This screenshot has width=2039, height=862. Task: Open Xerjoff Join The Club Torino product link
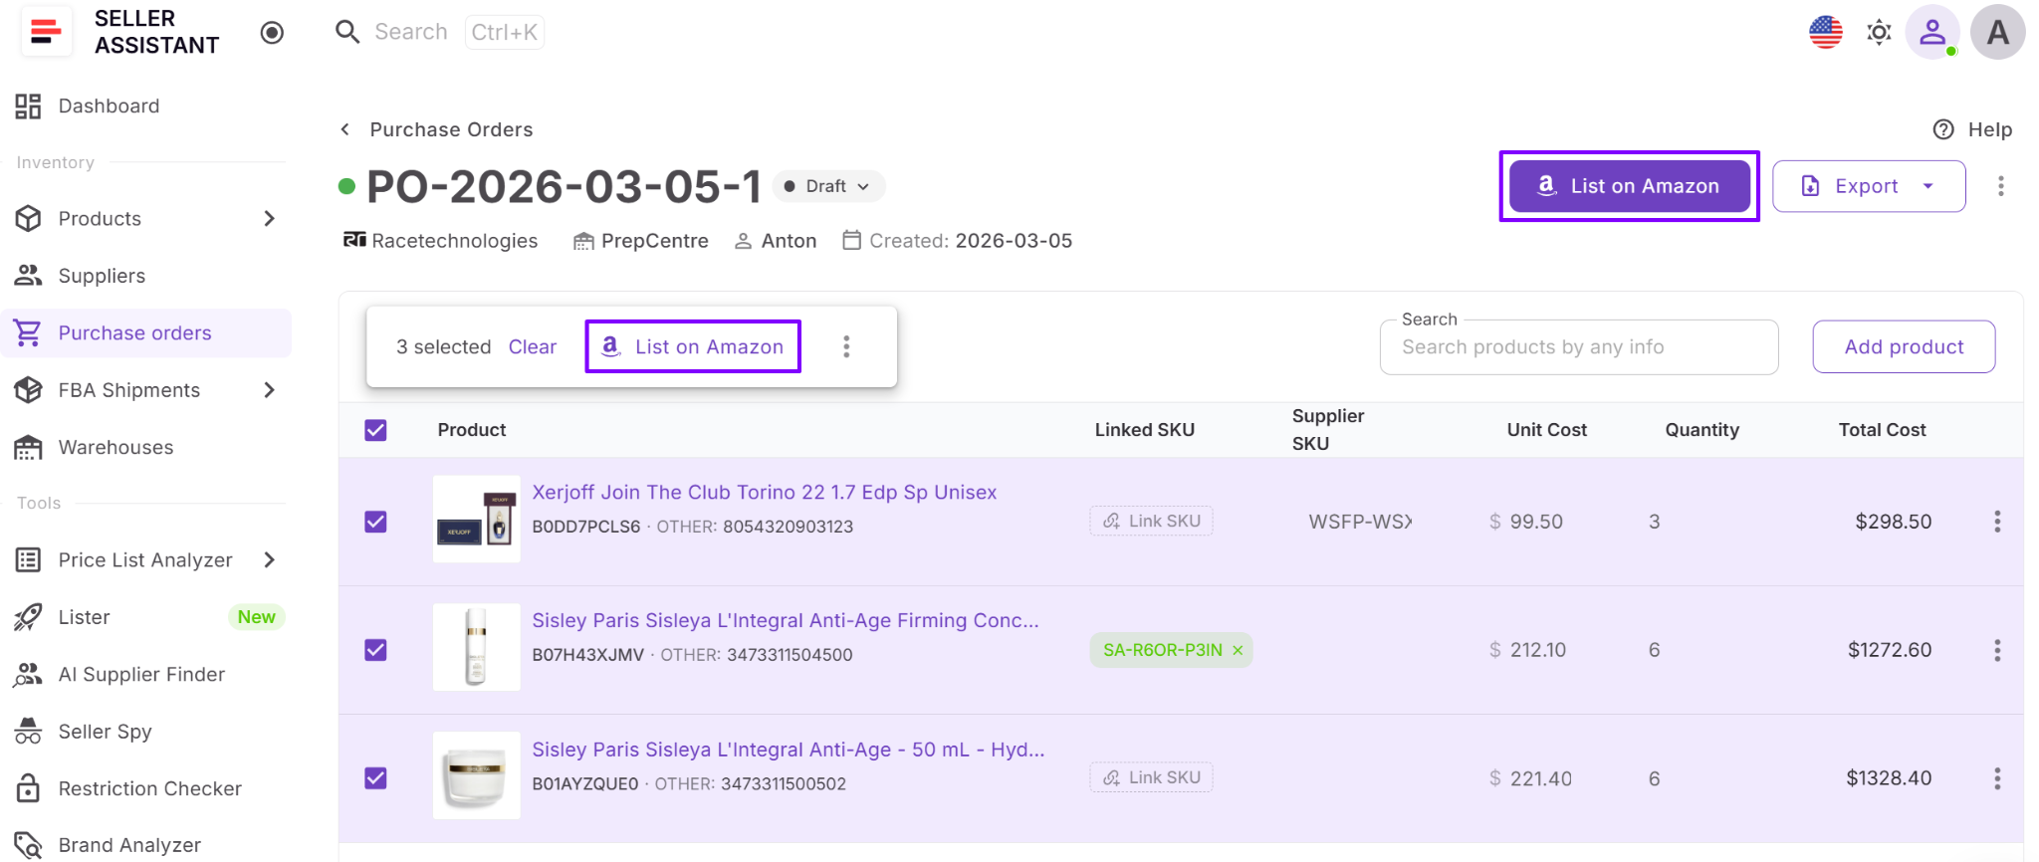764,492
